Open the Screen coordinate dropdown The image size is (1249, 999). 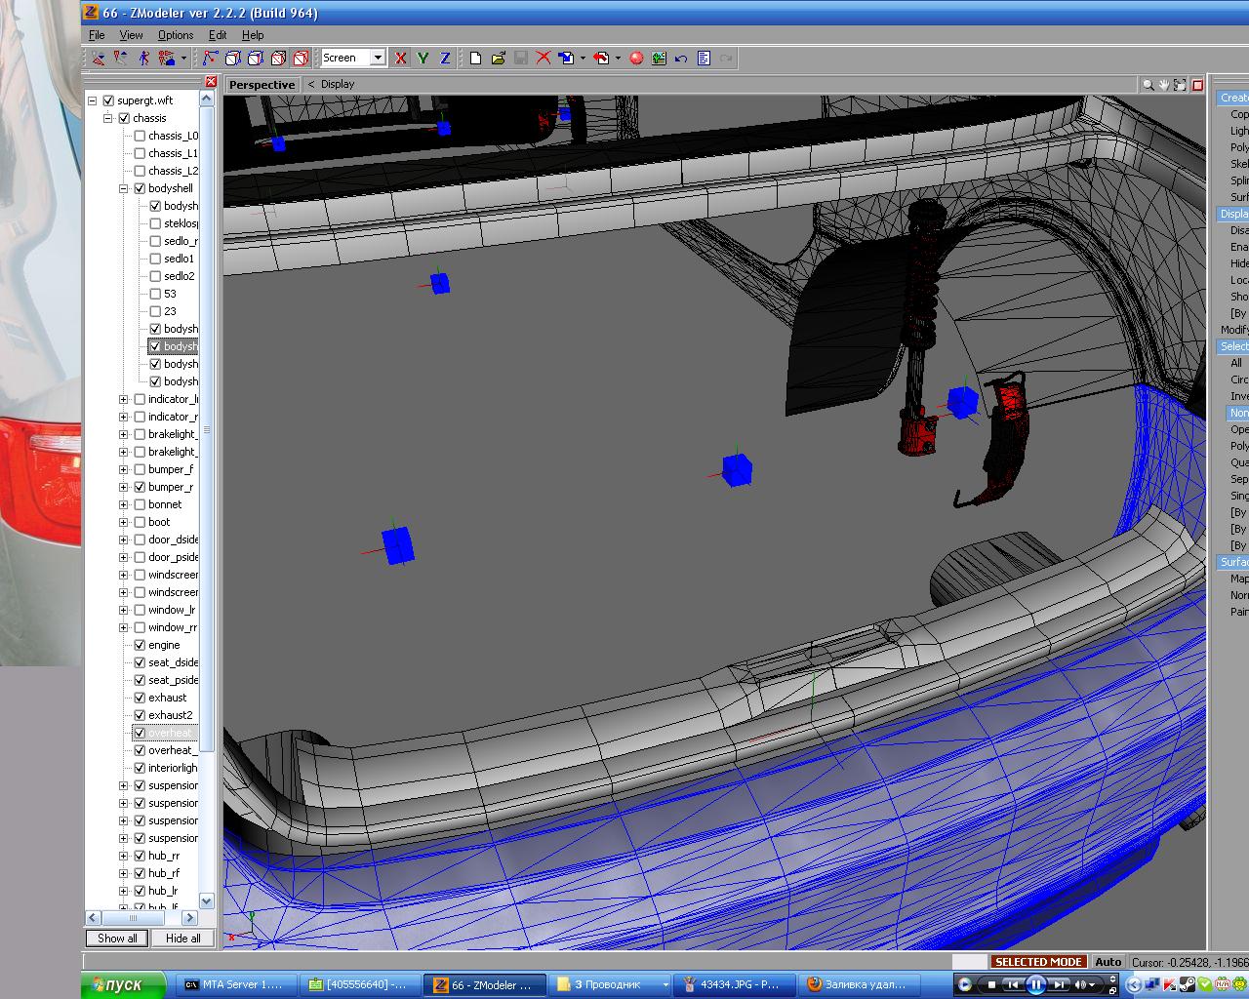coord(378,59)
